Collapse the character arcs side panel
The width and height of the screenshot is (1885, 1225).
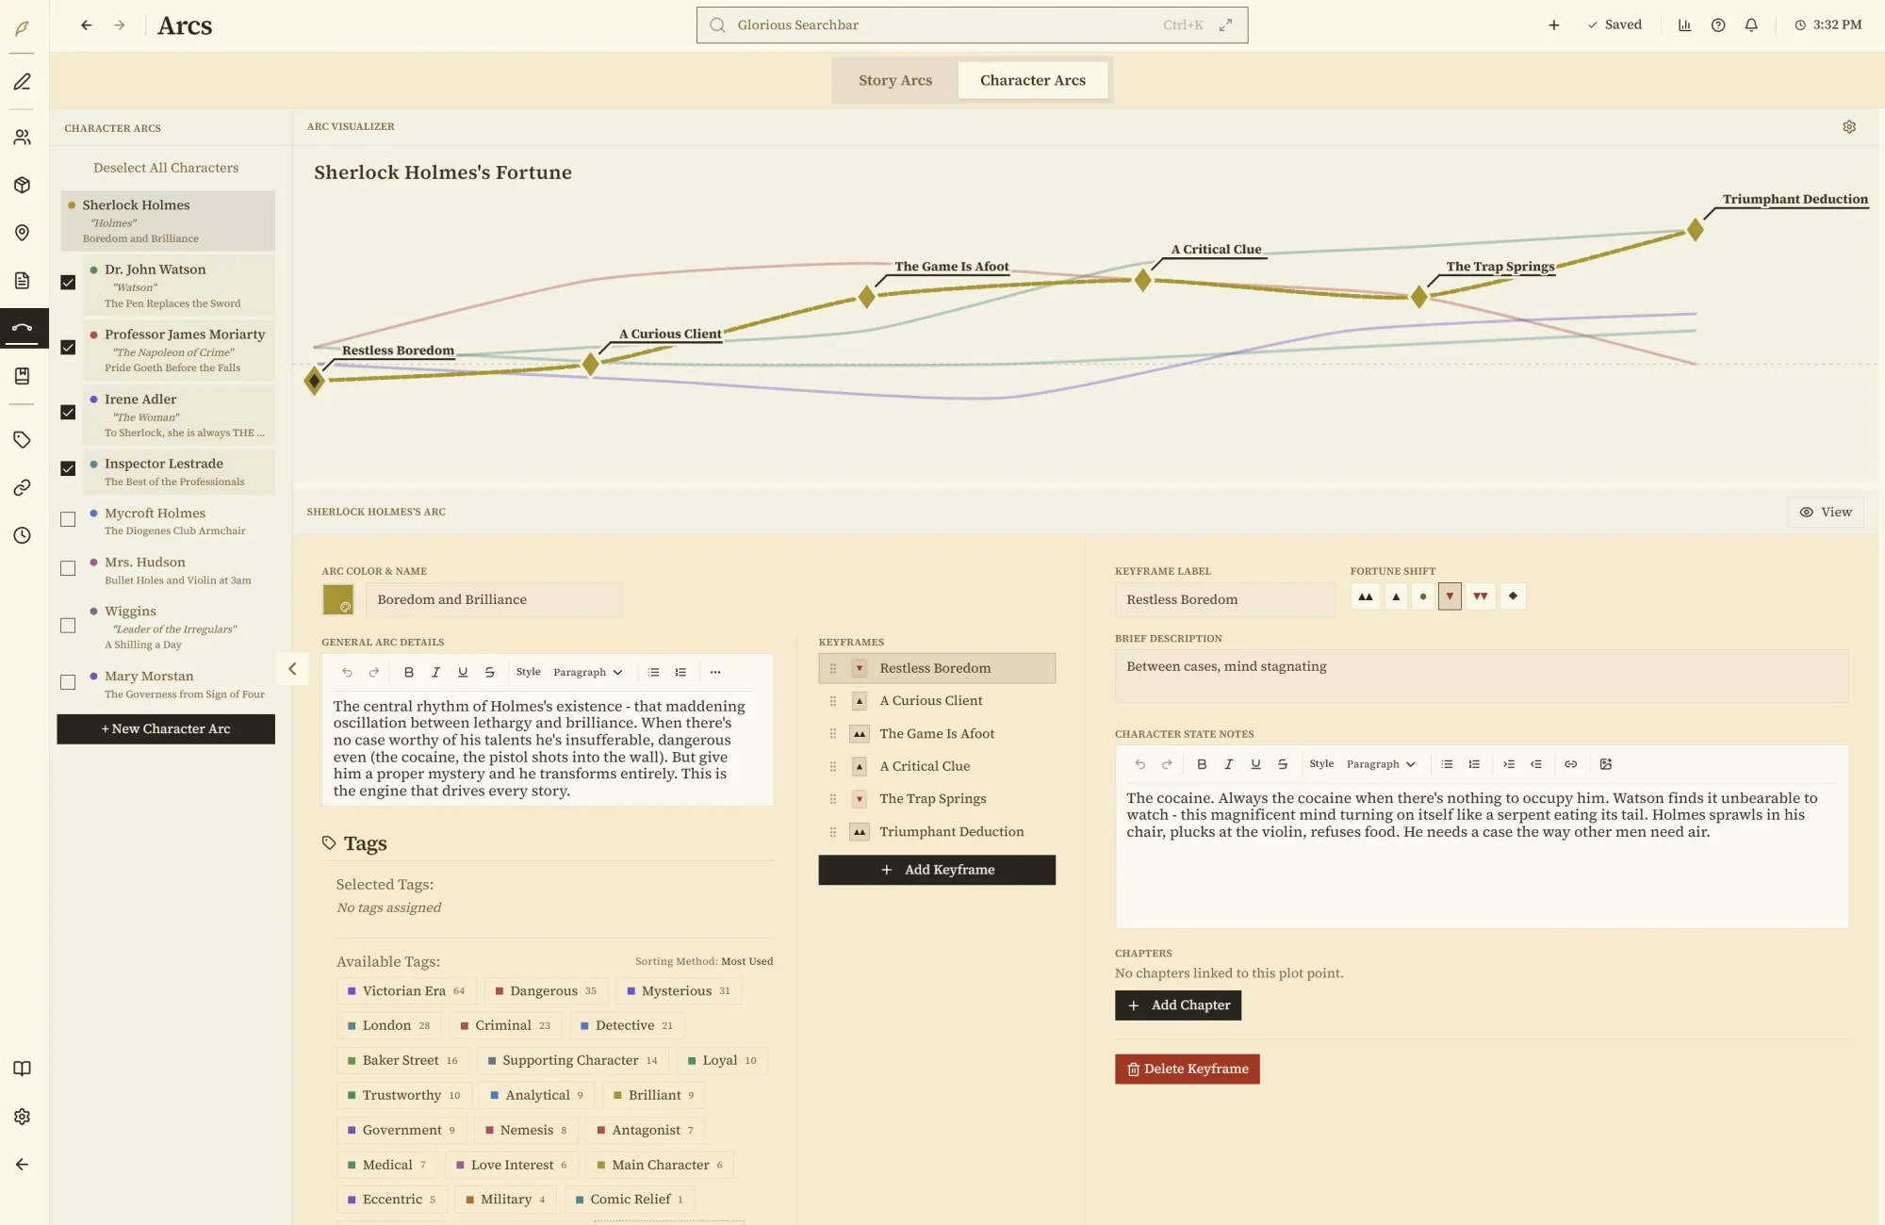tap(292, 669)
